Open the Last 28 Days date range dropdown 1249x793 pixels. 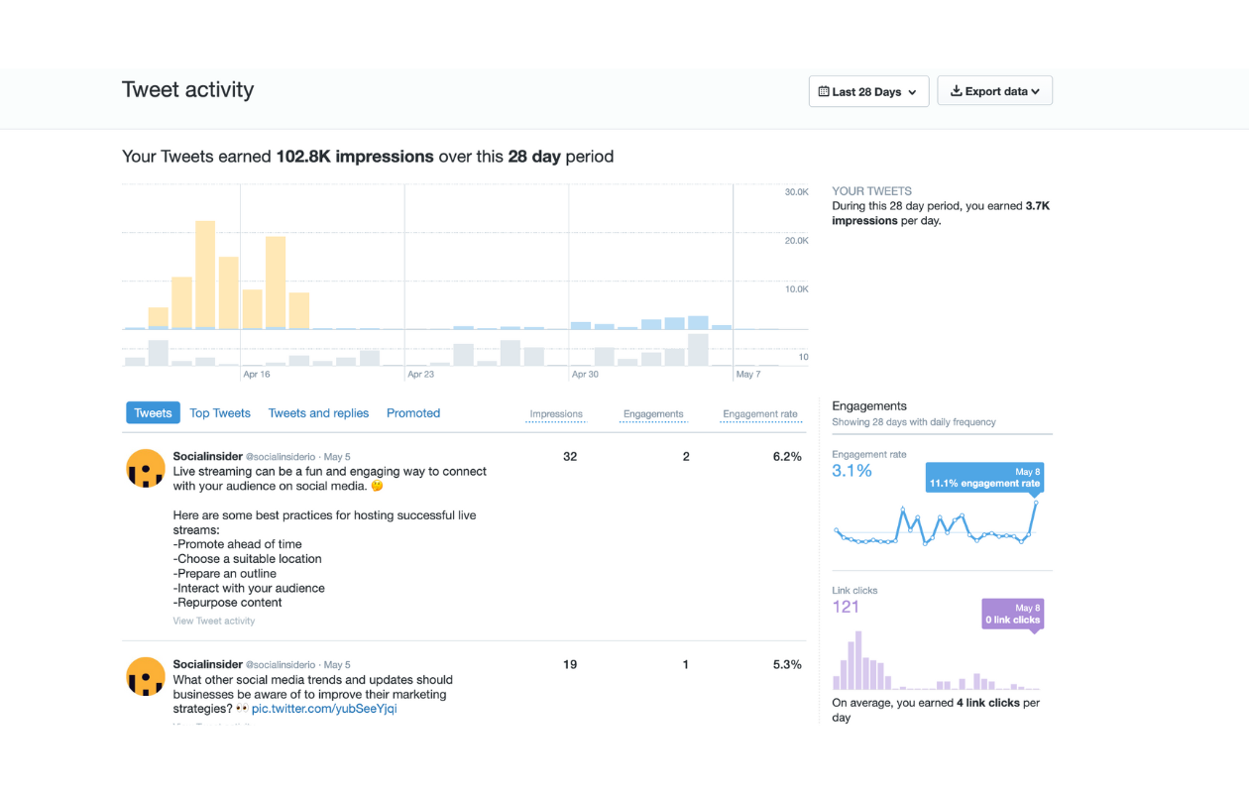(x=868, y=91)
